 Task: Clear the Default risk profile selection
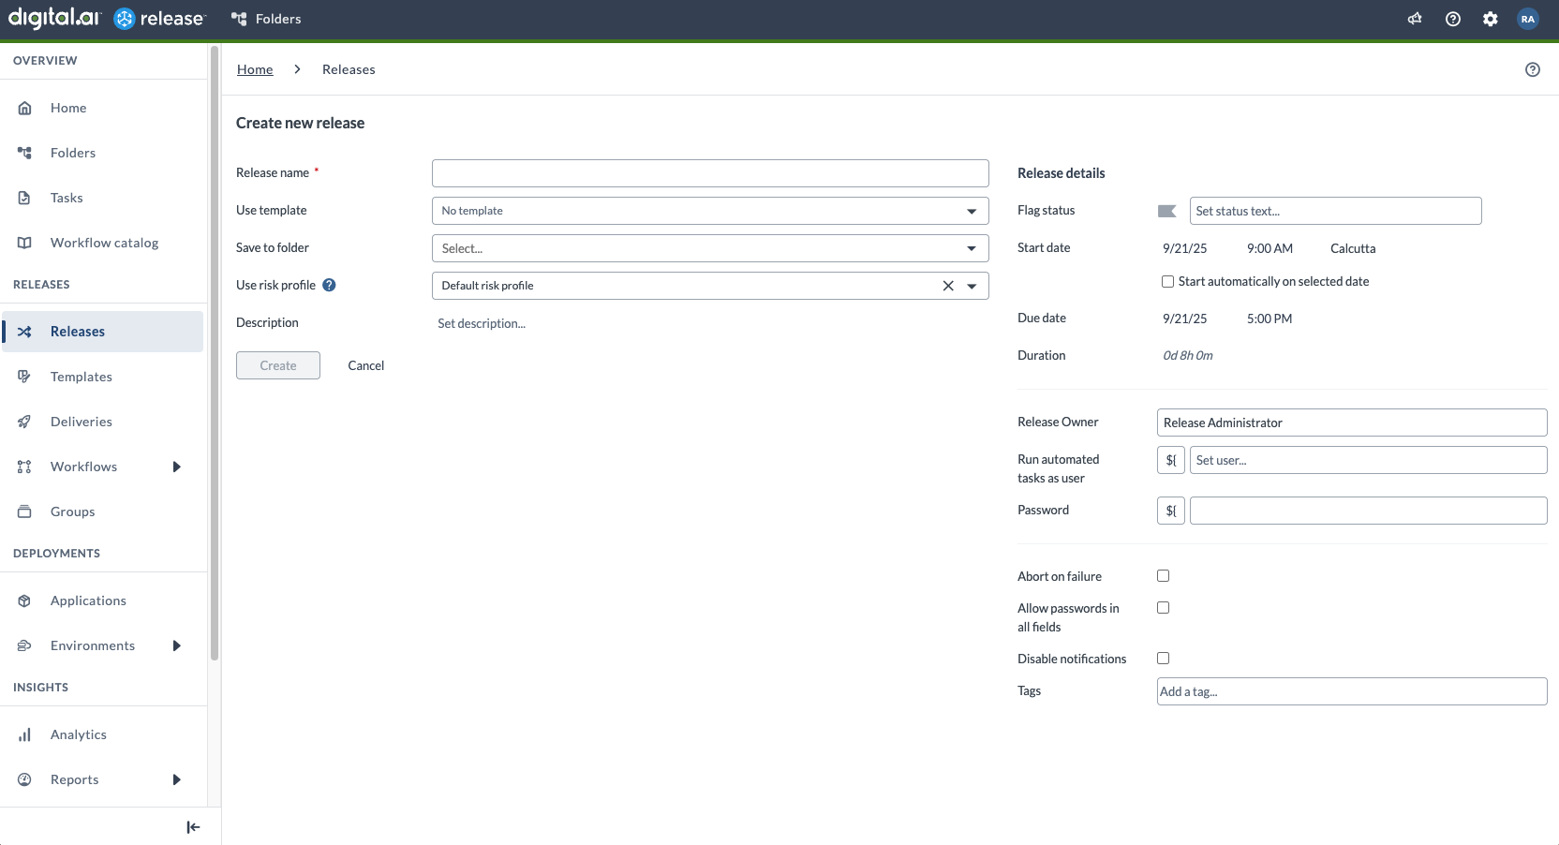(x=948, y=286)
